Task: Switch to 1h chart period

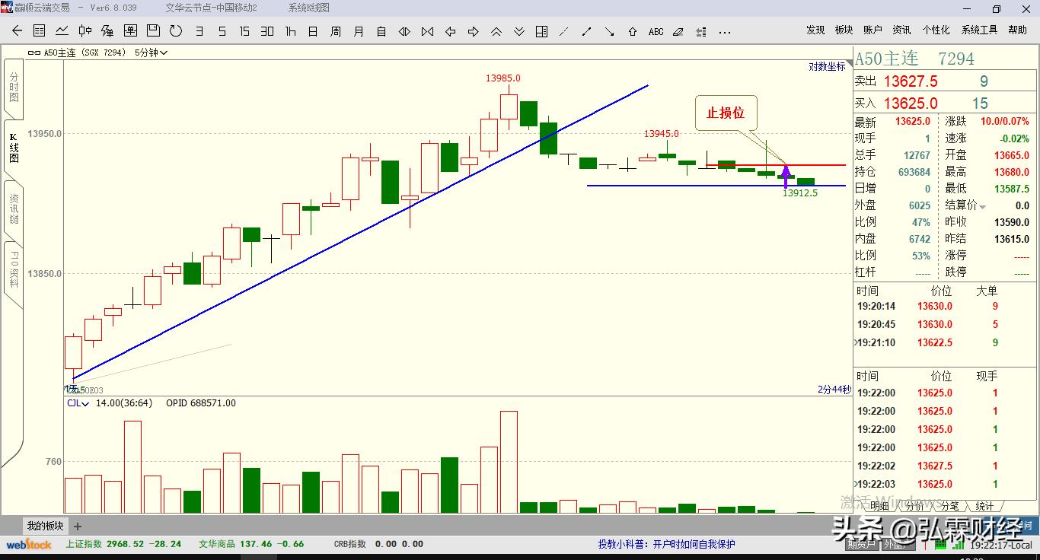Action: (290, 31)
